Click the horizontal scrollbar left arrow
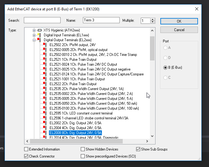 pos(27,141)
